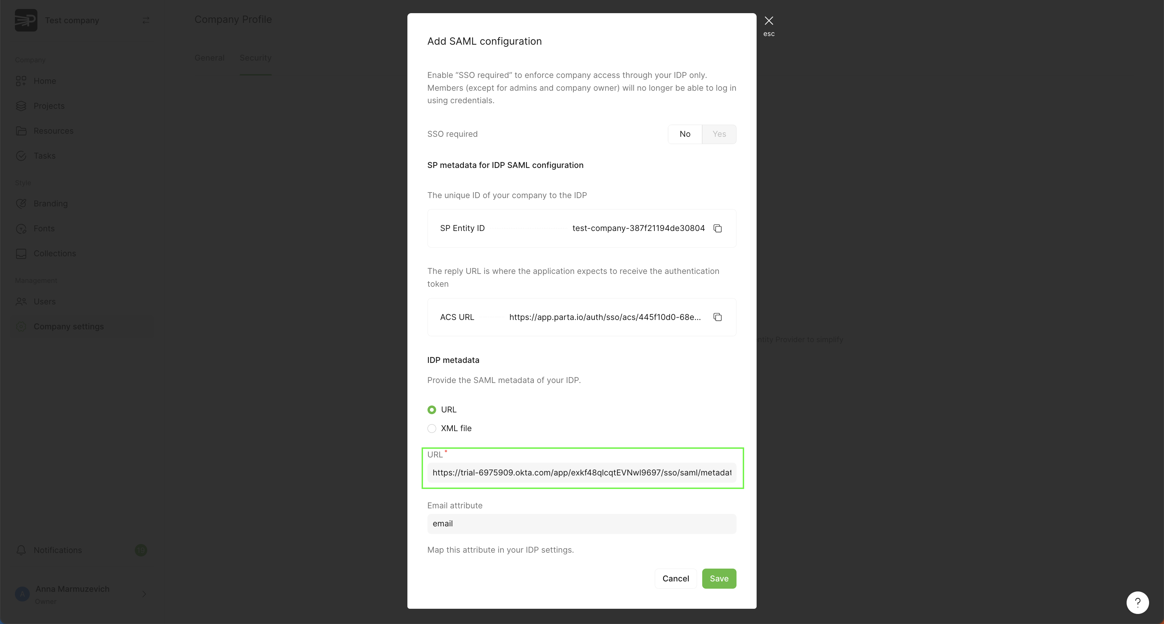Select the XML file radio option
Screen dimensions: 1164x624
(x=432, y=428)
